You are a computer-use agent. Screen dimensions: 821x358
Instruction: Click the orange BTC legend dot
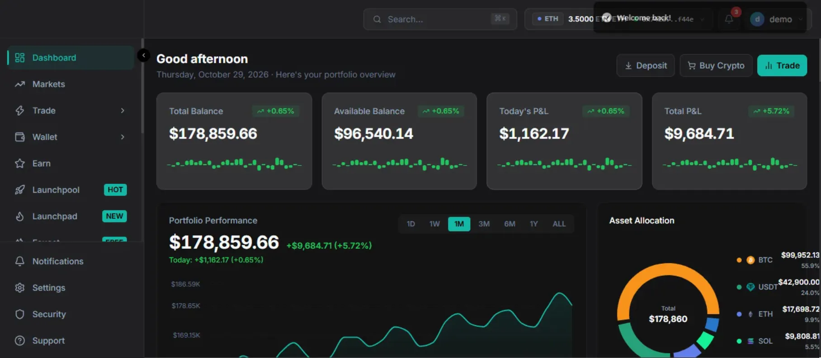pos(739,260)
